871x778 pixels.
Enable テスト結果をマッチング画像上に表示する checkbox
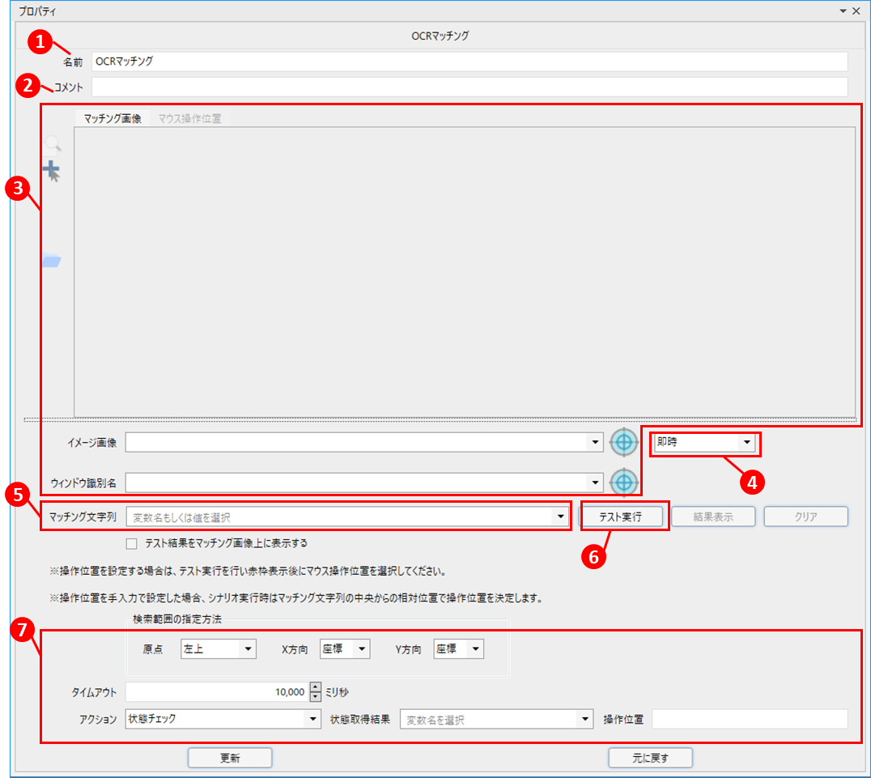pyautogui.click(x=131, y=543)
